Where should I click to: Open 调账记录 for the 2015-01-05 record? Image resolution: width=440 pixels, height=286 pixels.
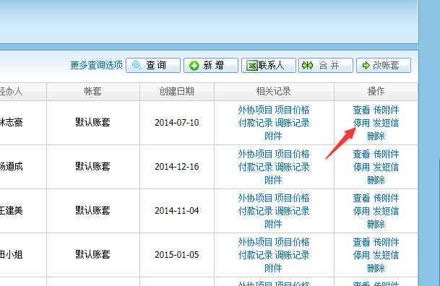[292, 255]
